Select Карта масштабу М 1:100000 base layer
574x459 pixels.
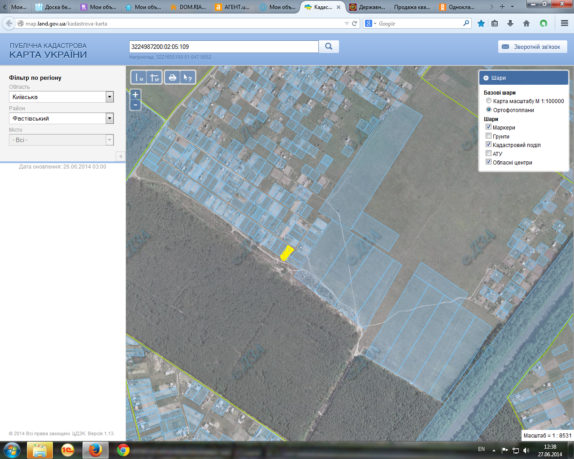tap(489, 101)
